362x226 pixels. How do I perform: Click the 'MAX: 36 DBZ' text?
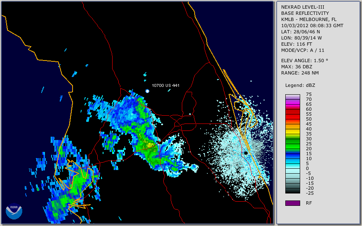pyautogui.click(x=296, y=67)
